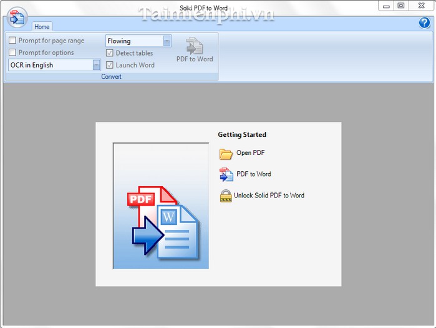Image resolution: width=436 pixels, height=328 pixels.
Task: Open the Flowing layout mode dropdown arrow
Action: pyautogui.click(x=167, y=41)
